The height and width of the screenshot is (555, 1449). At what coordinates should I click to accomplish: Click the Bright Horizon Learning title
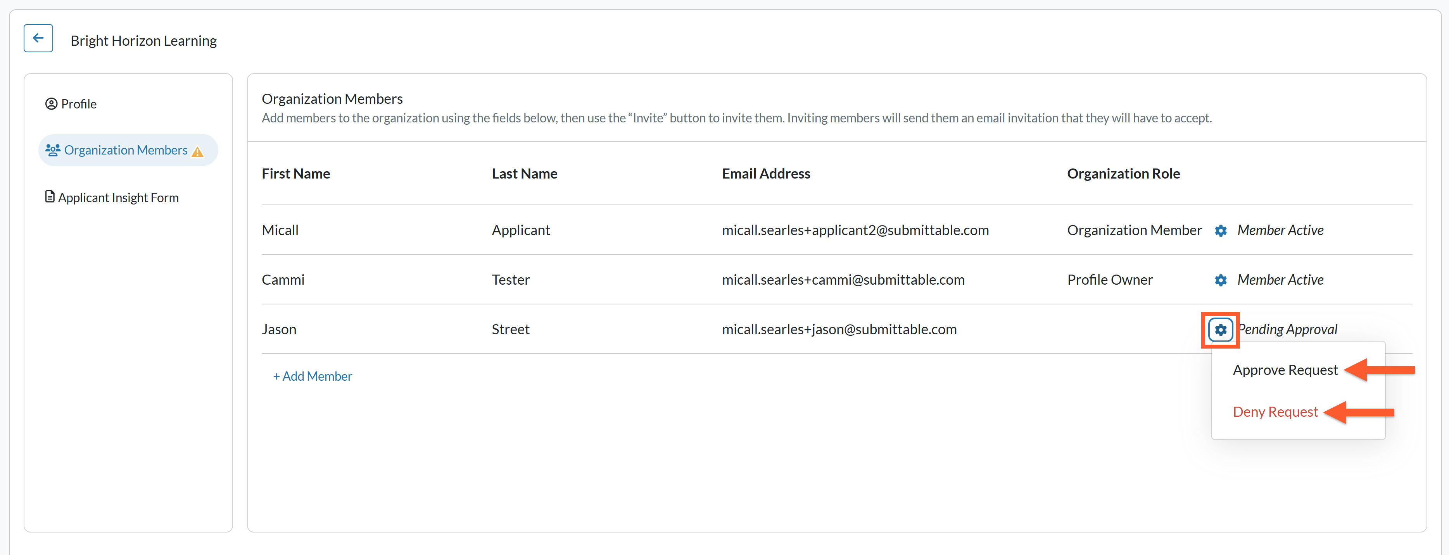tap(143, 40)
